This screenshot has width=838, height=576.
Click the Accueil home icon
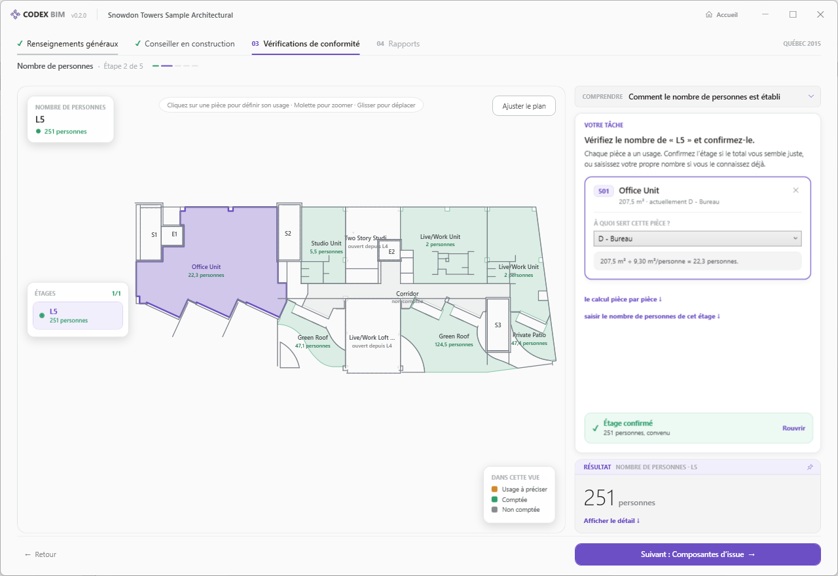click(x=709, y=14)
